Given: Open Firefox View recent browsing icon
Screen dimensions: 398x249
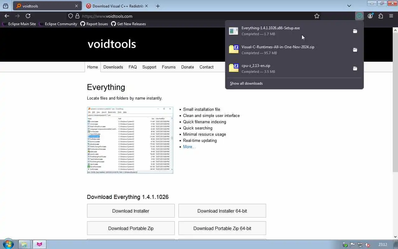Looking at the screenshot, I should click(x=6, y=6).
